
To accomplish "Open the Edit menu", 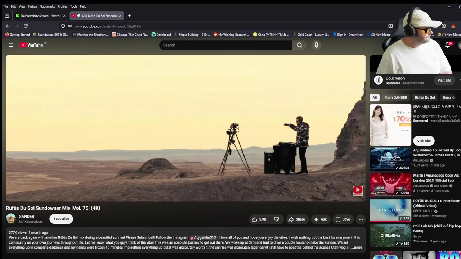I will tap(13, 6).
